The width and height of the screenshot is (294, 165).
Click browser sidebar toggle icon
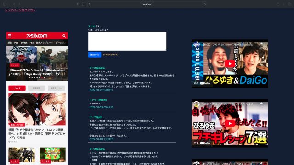(x=5, y=4)
